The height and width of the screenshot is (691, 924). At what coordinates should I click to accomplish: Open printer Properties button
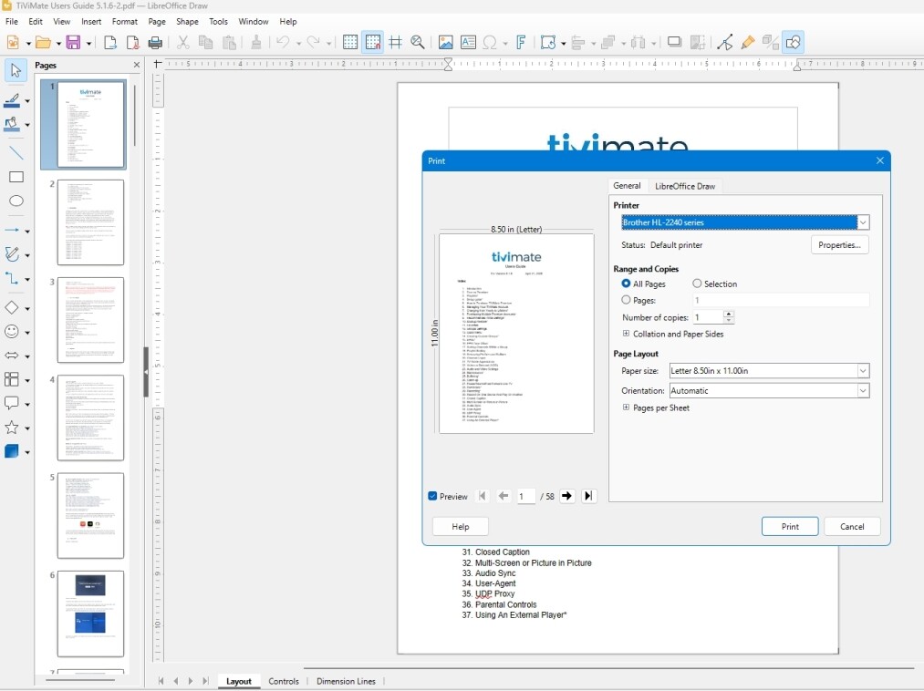pos(839,245)
